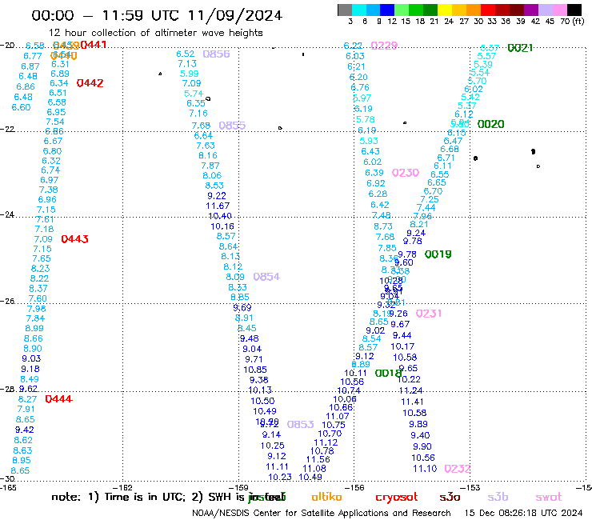Select the green time label 0018
Image resolution: width=592 pixels, height=520 pixels.
point(388,374)
